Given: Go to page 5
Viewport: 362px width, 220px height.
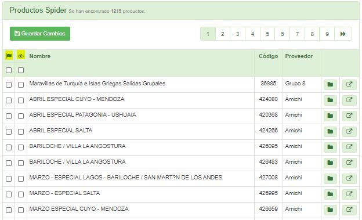Looking at the screenshot, I should (x=267, y=34).
